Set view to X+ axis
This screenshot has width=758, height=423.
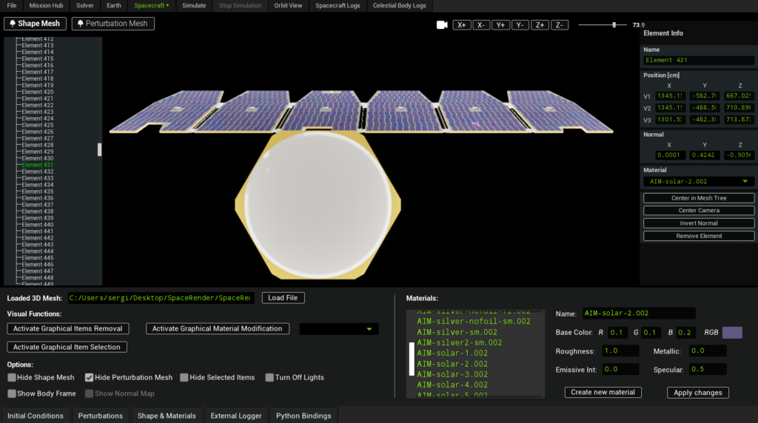click(463, 25)
